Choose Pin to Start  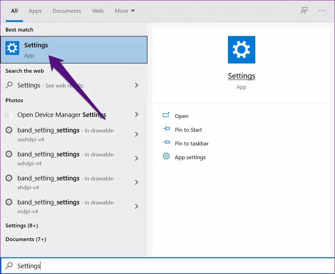[188, 130]
